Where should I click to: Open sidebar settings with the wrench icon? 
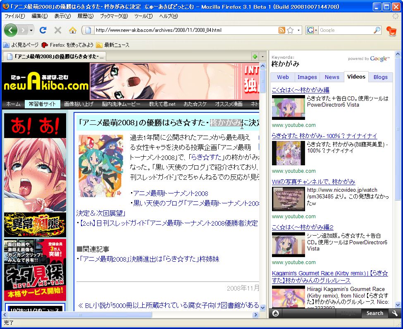[394, 313]
